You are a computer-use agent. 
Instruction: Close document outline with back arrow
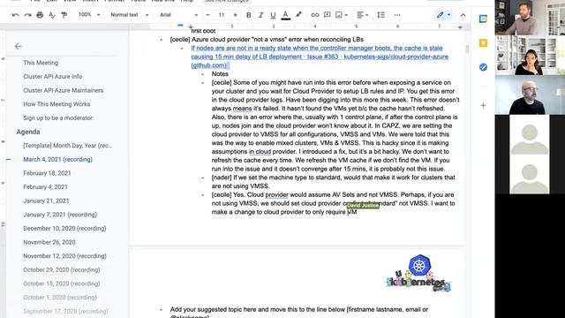point(18,46)
